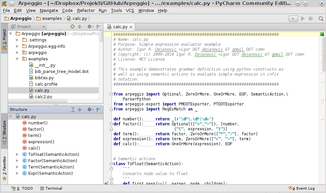Open Structure panel settings gear

pos(90,109)
